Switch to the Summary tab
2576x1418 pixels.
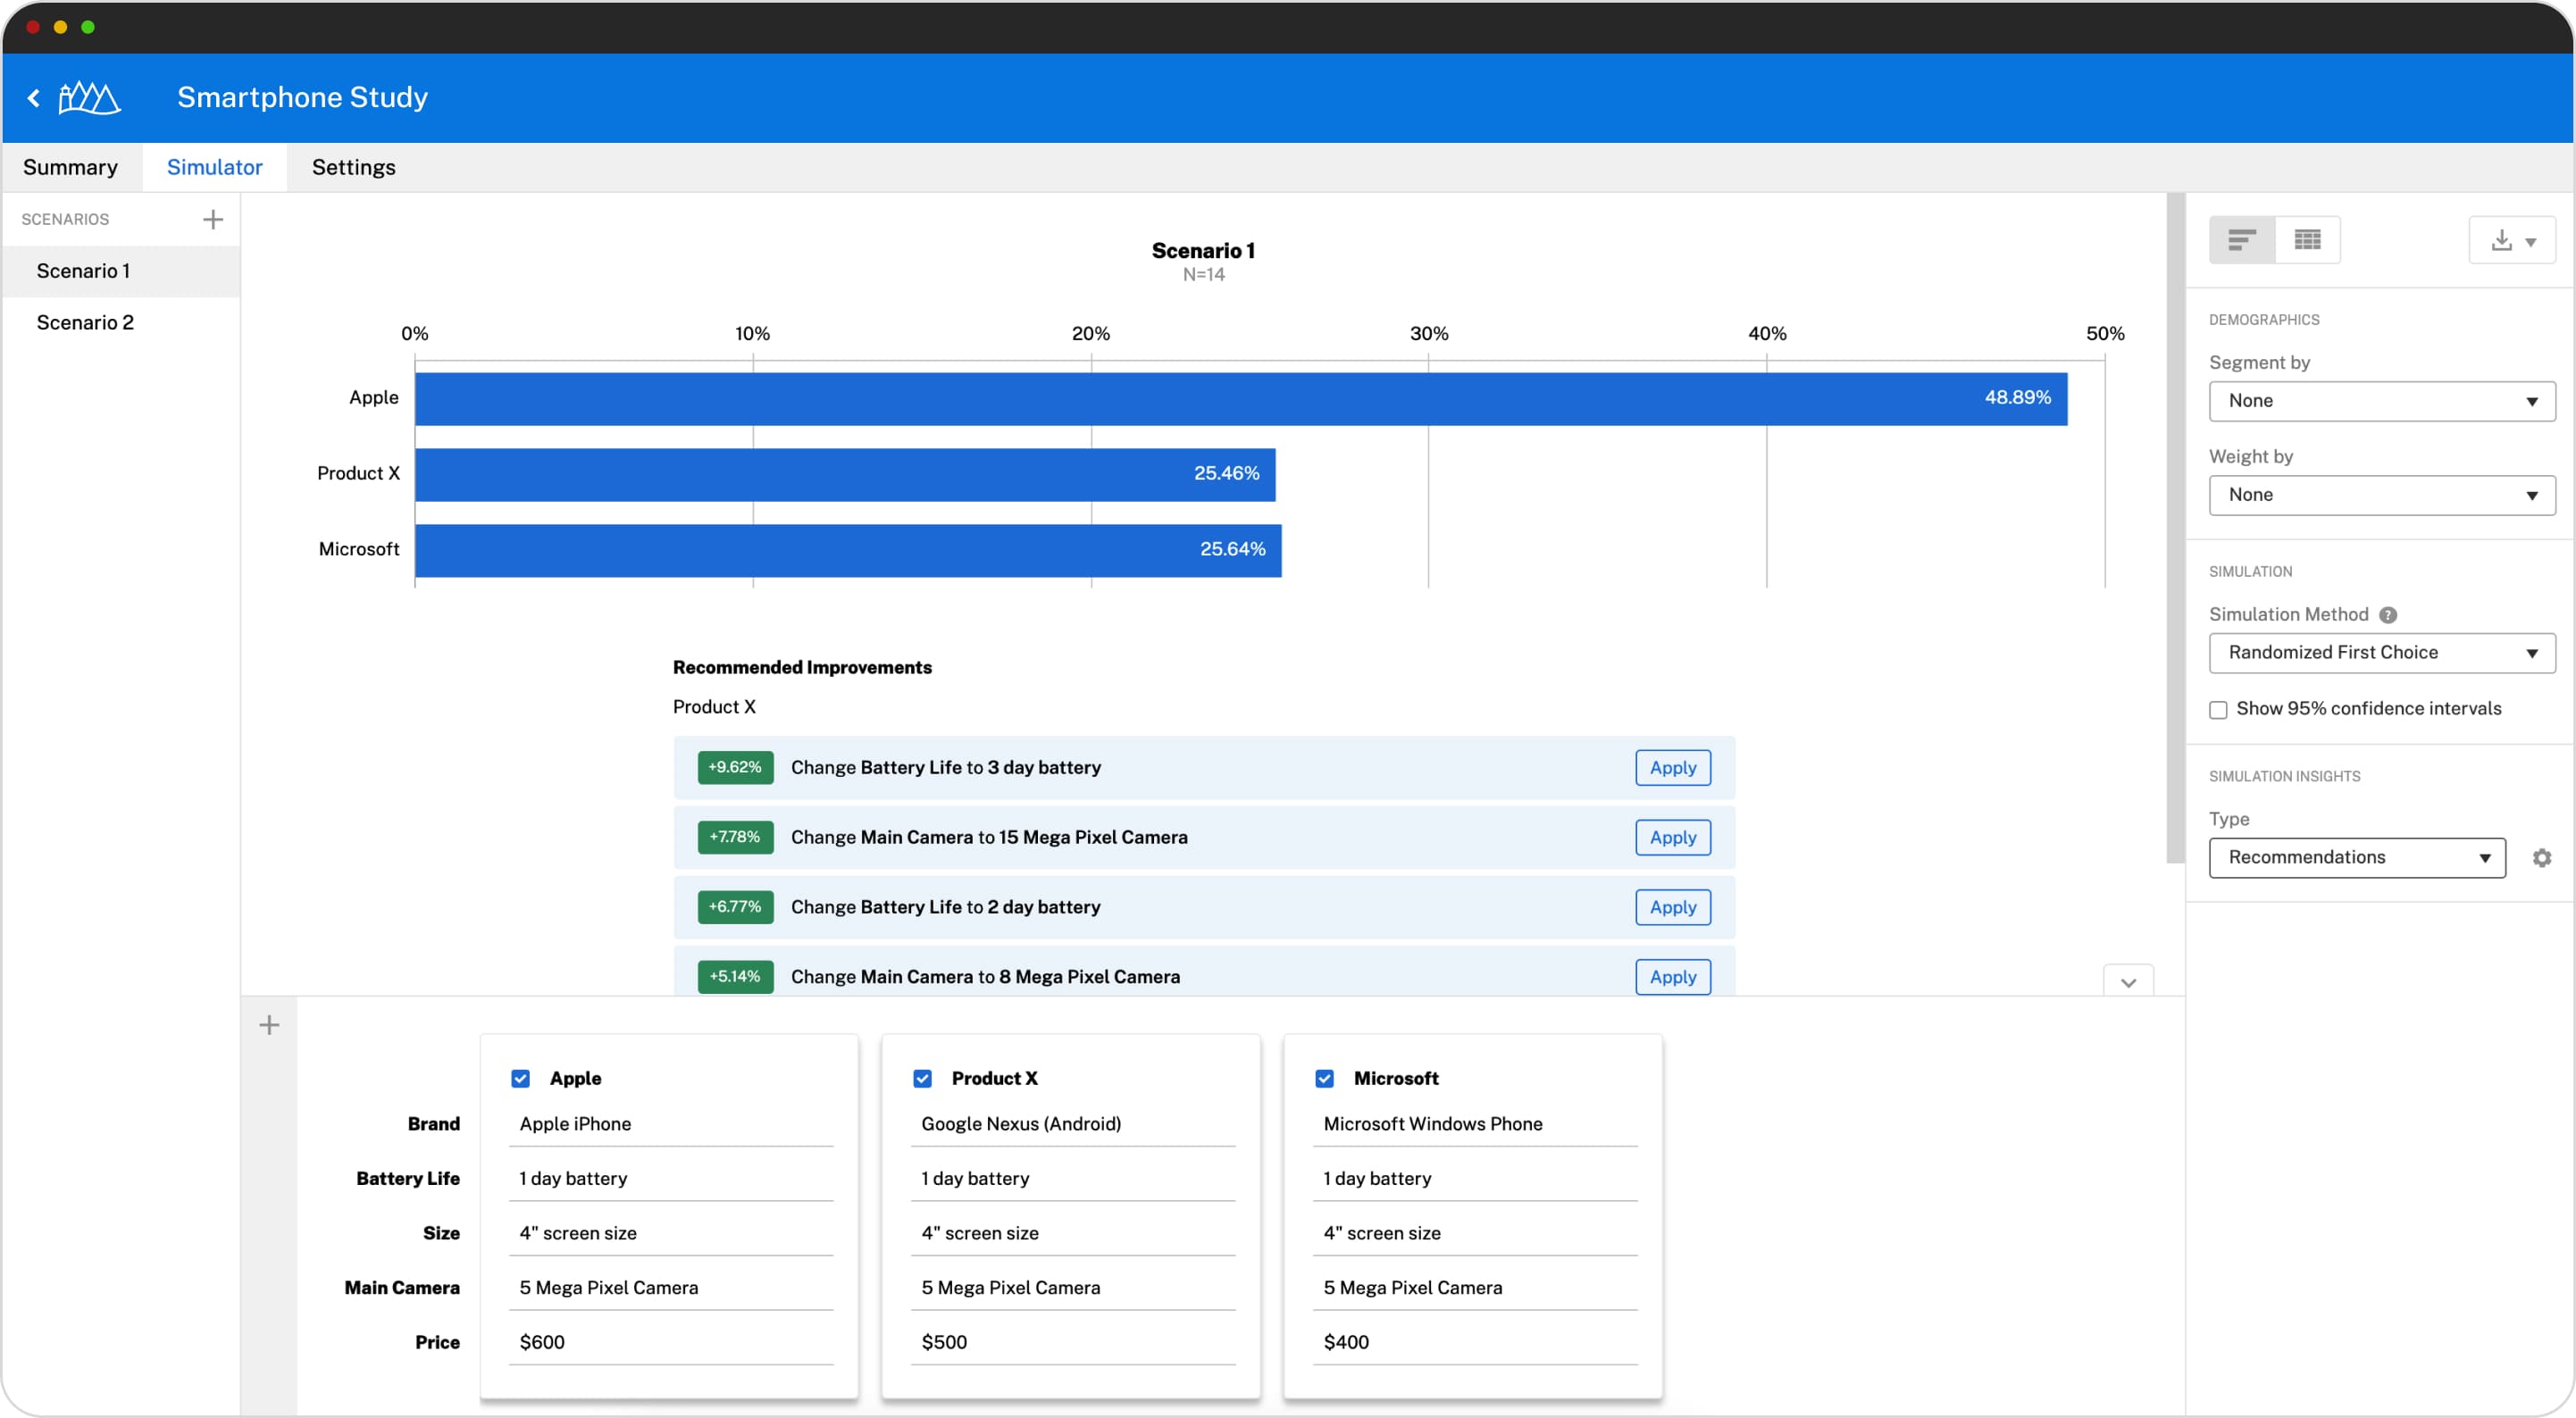pos(71,166)
